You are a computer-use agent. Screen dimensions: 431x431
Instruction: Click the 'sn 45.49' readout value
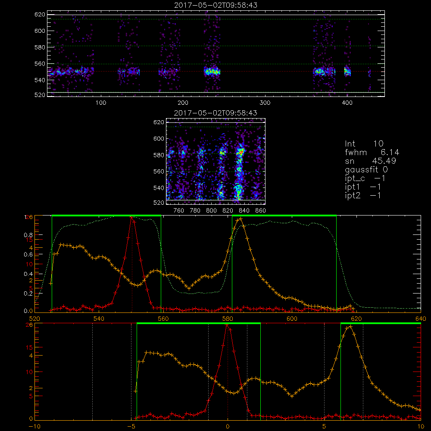pyautogui.click(x=370, y=161)
